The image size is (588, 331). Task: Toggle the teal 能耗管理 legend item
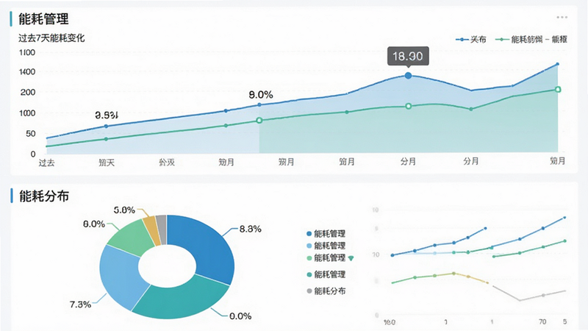tap(326, 274)
